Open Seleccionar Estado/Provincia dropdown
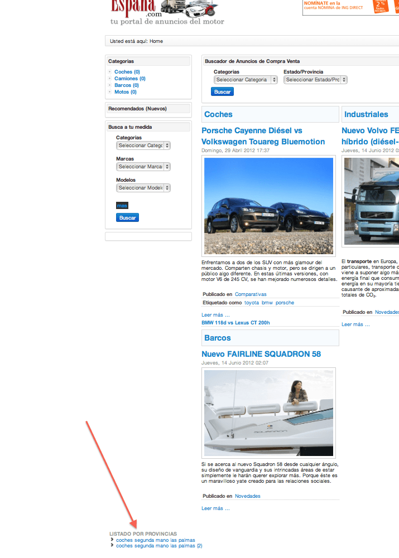 315,80
